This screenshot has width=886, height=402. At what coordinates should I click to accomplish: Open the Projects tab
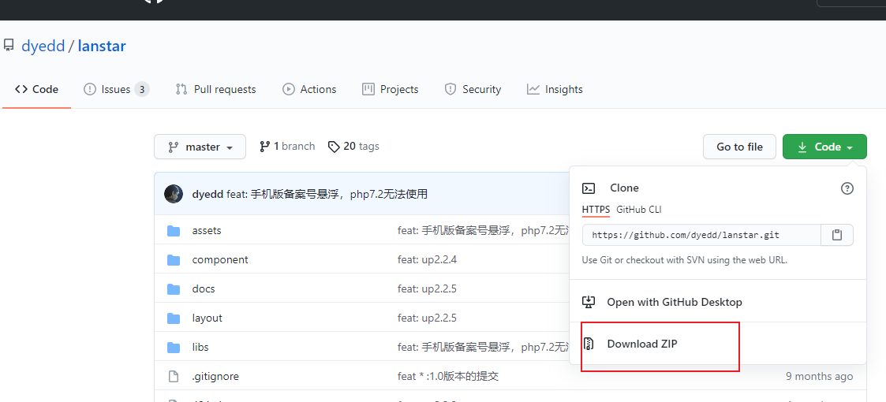coord(390,89)
